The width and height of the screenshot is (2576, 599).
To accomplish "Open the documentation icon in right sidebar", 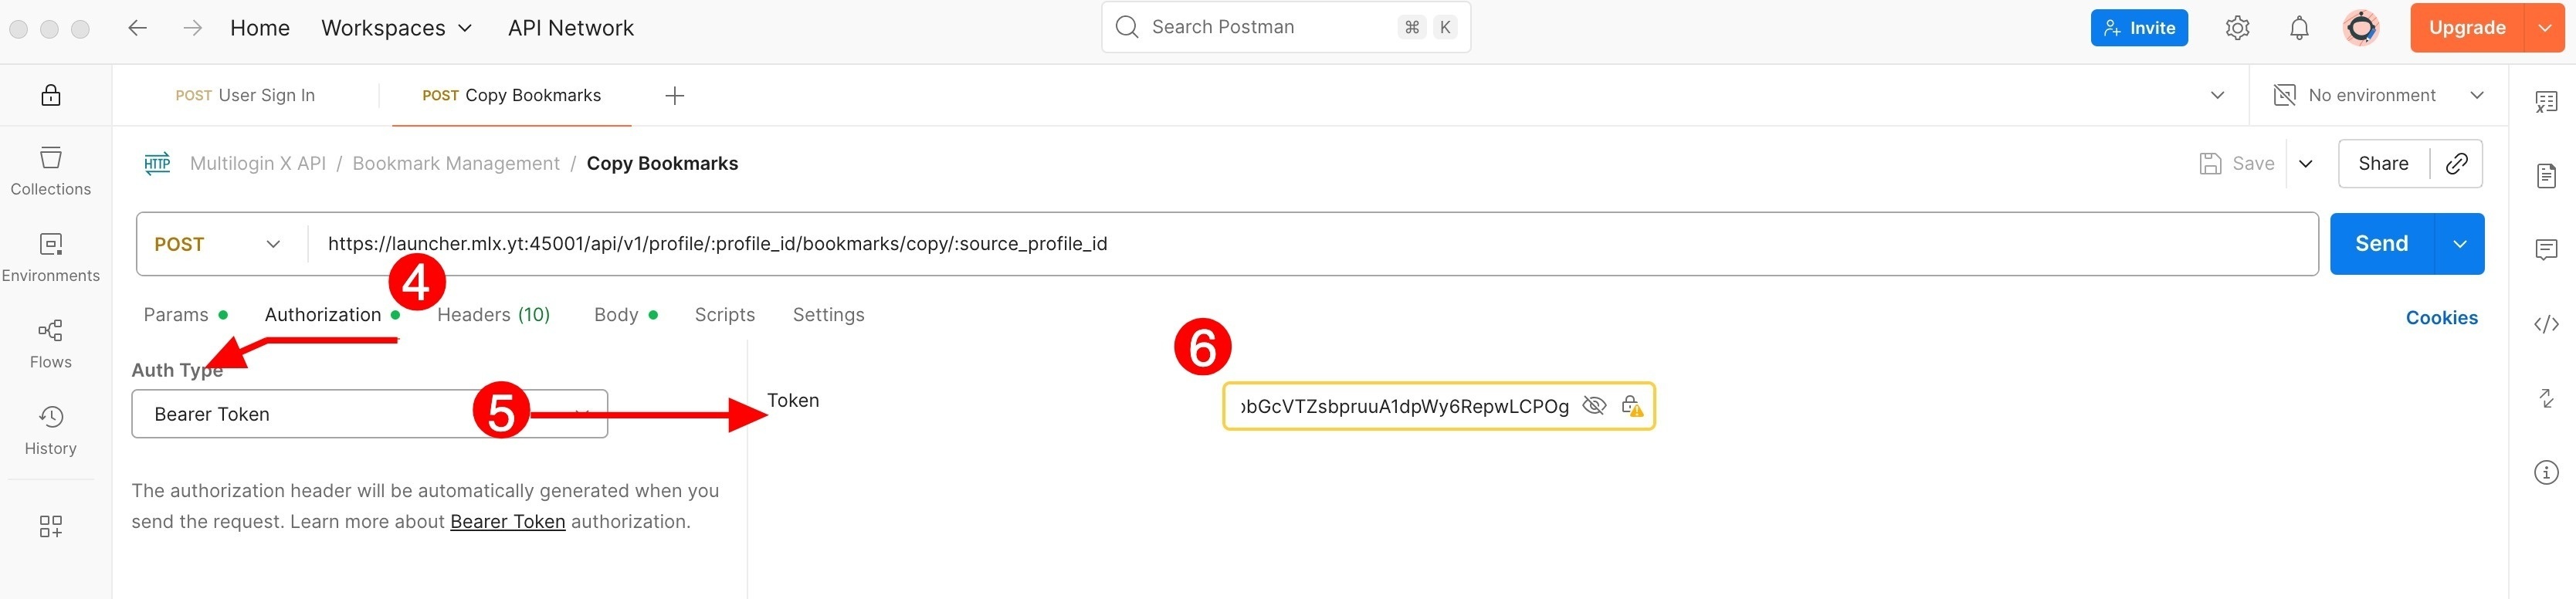I will click(2547, 176).
